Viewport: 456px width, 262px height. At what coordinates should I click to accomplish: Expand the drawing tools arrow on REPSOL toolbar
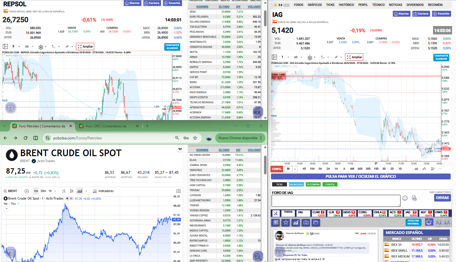(59, 47)
